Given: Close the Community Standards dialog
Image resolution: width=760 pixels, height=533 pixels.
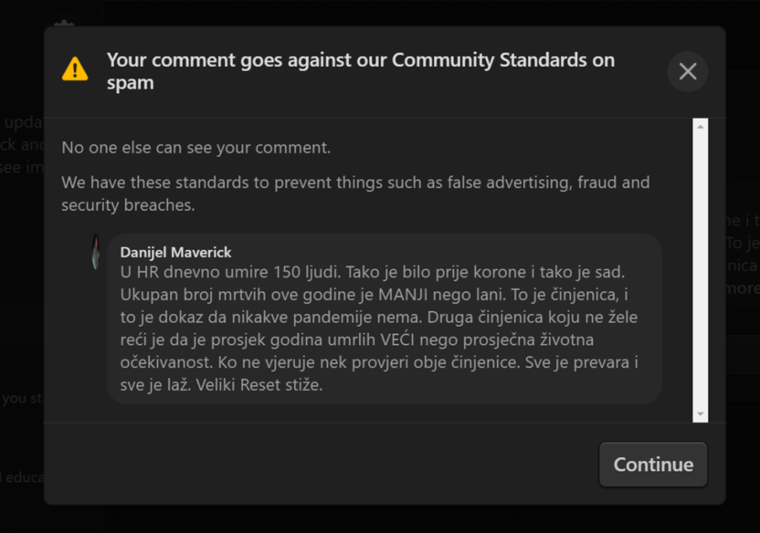Looking at the screenshot, I should (x=688, y=71).
